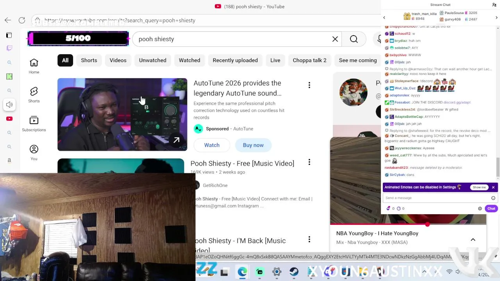The height and width of the screenshot is (281, 500).
Task: Open Pooh Shiesty - Free [Music Video] title
Action: [242, 163]
